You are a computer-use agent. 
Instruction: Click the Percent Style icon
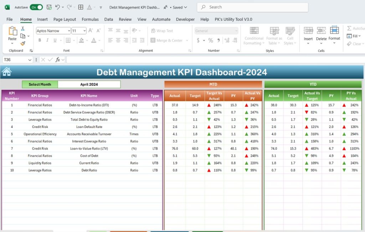click(211, 41)
